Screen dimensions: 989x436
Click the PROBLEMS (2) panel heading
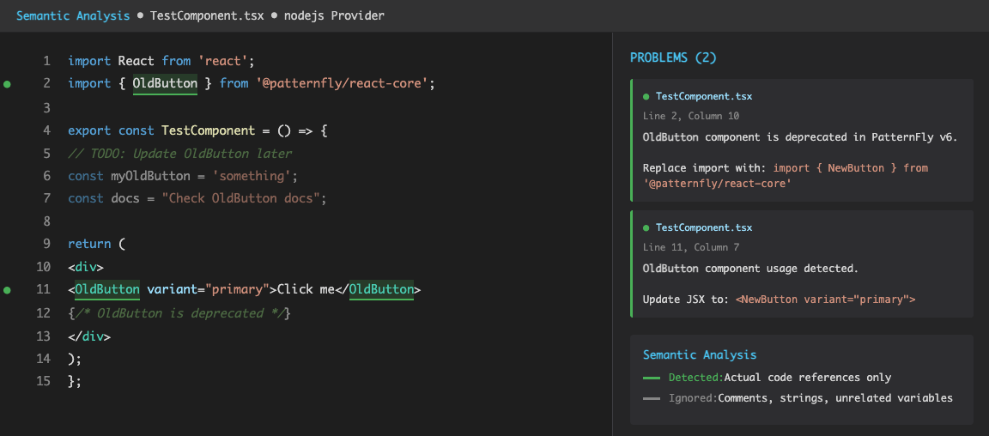(673, 58)
